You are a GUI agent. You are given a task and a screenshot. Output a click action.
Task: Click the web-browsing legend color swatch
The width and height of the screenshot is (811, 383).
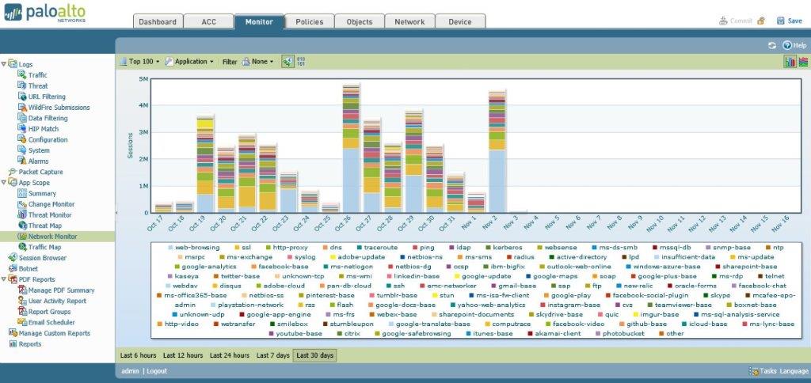[171, 248]
